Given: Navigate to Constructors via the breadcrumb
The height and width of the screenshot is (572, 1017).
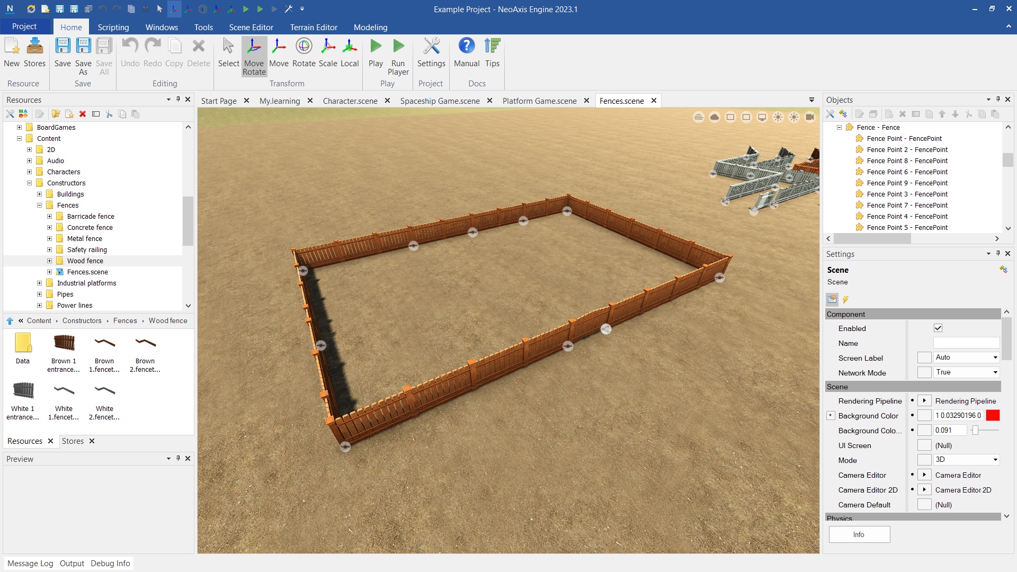Looking at the screenshot, I should (82, 320).
